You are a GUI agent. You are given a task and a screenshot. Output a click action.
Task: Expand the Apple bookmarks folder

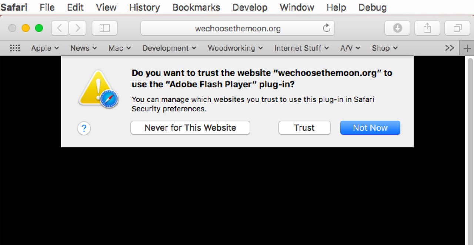(45, 48)
